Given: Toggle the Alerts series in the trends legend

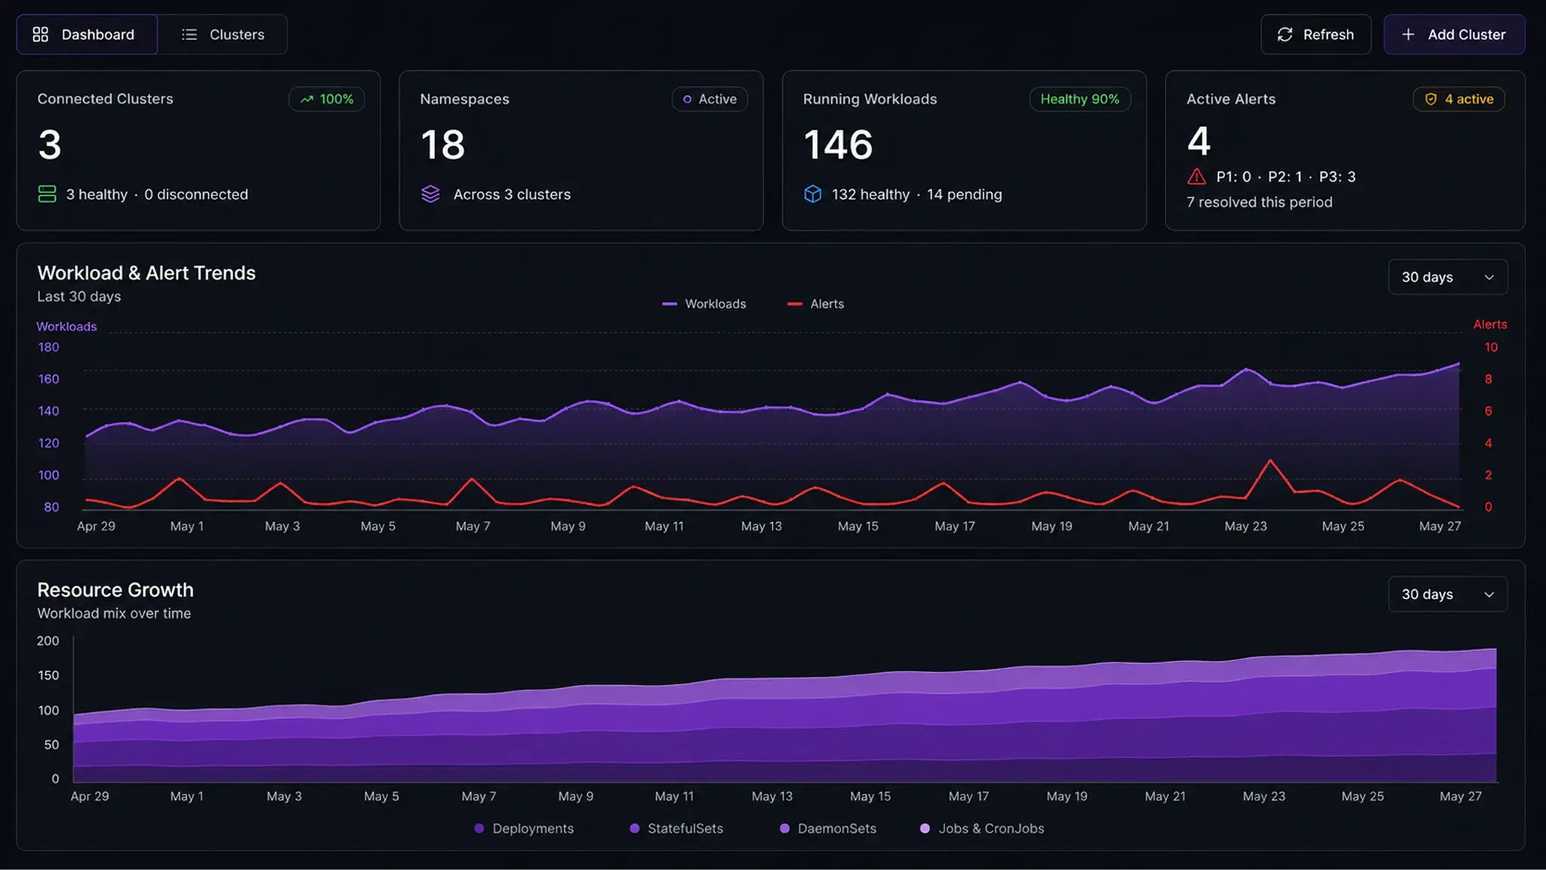Looking at the screenshot, I should [x=815, y=303].
